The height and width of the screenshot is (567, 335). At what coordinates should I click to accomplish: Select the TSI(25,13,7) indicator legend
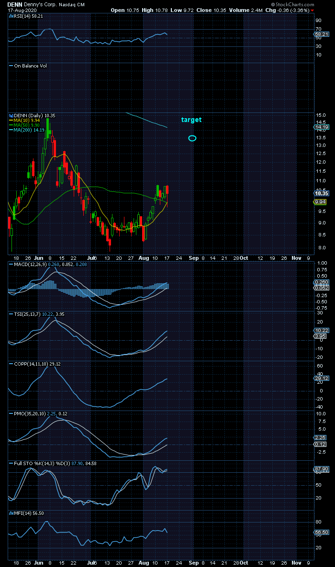click(36, 314)
